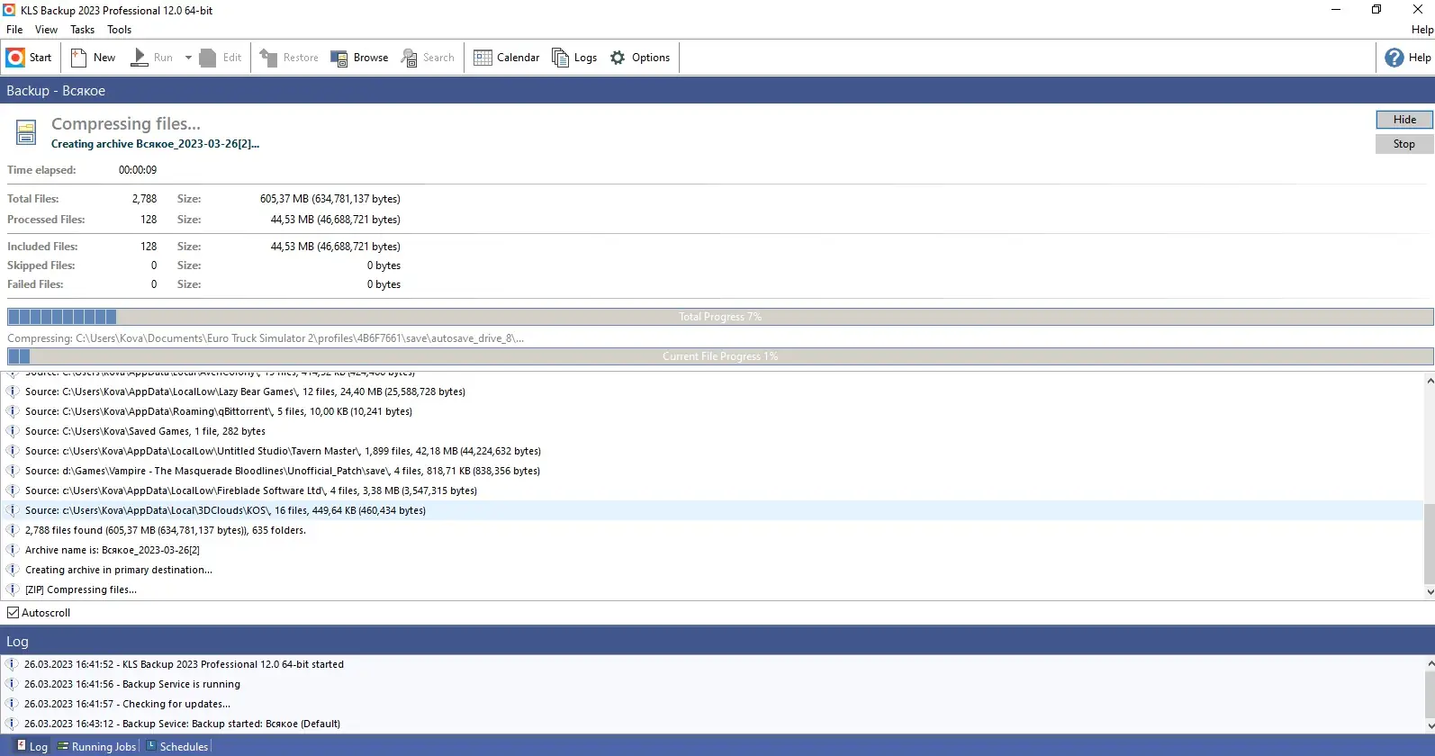The height and width of the screenshot is (756, 1435).
Task: Open the View menu
Action: click(x=47, y=30)
